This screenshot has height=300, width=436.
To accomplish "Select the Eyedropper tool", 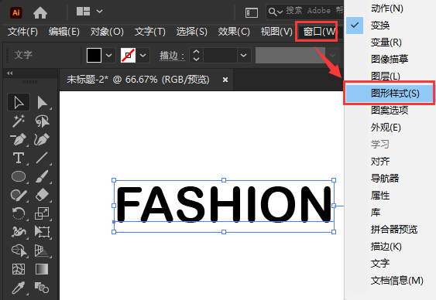I will pyautogui.click(x=19, y=288).
